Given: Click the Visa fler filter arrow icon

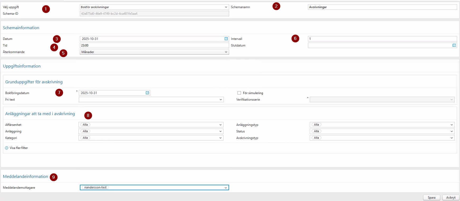Looking at the screenshot, I should 7,148.
